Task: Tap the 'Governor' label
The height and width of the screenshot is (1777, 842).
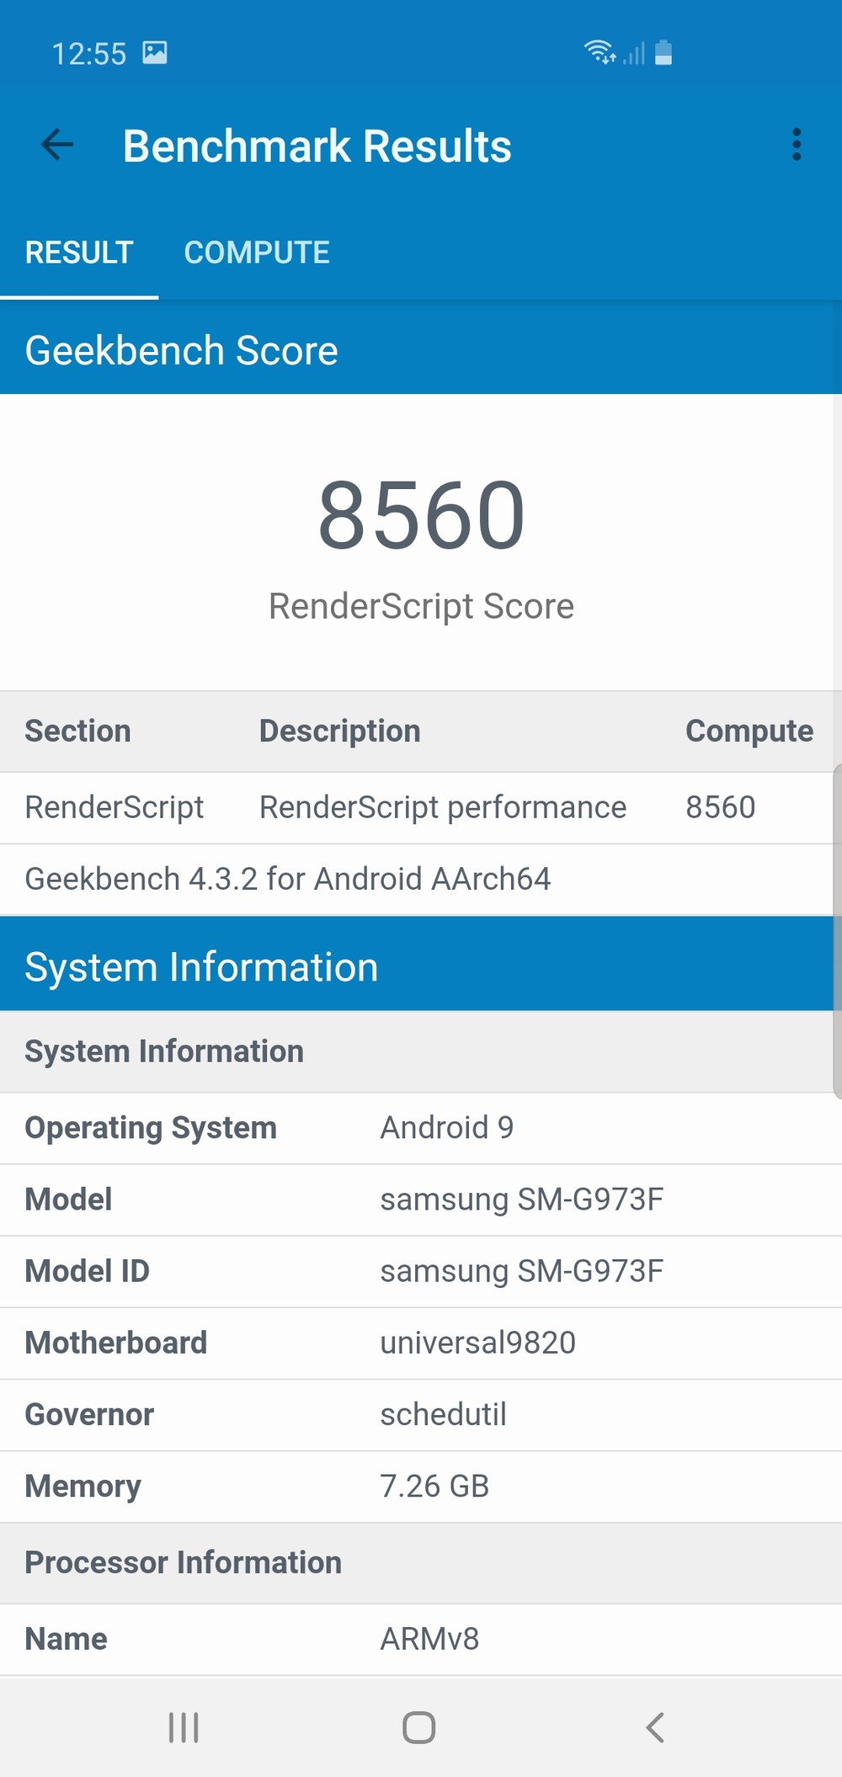Action: click(x=89, y=1414)
